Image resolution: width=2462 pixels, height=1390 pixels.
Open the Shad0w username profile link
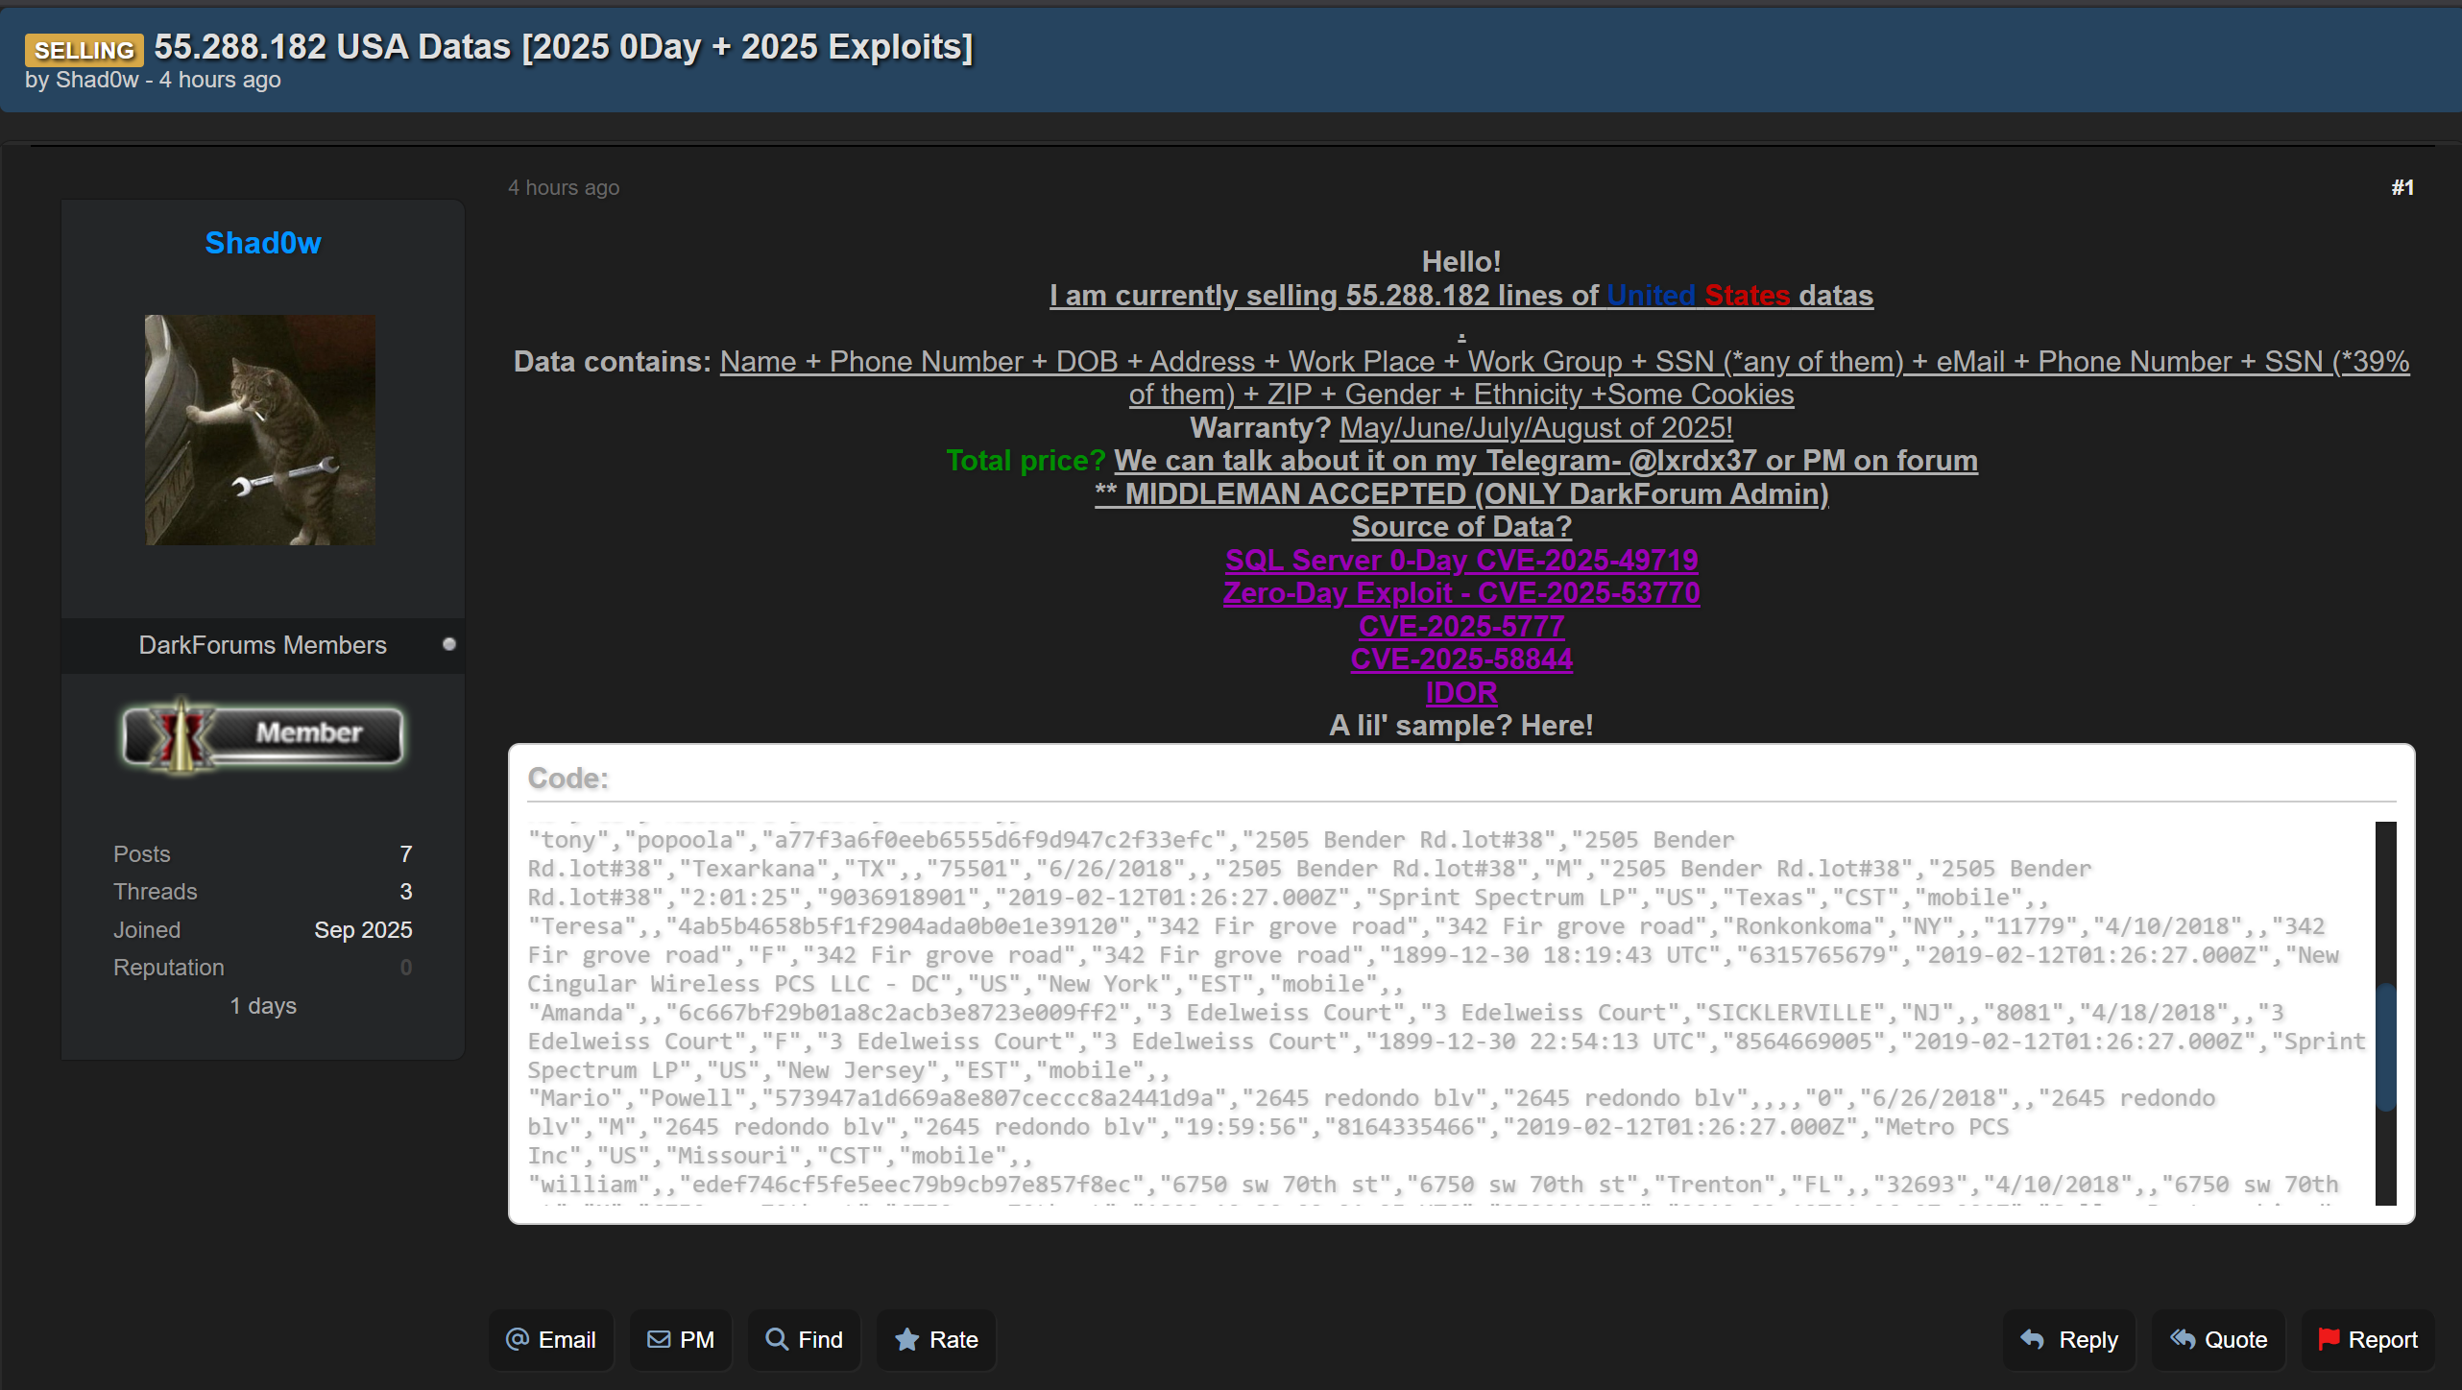tap(262, 243)
